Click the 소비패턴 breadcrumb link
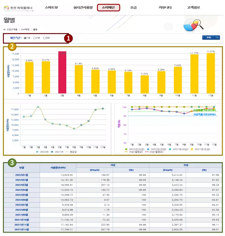This screenshot has width=225, height=236. 25,30
